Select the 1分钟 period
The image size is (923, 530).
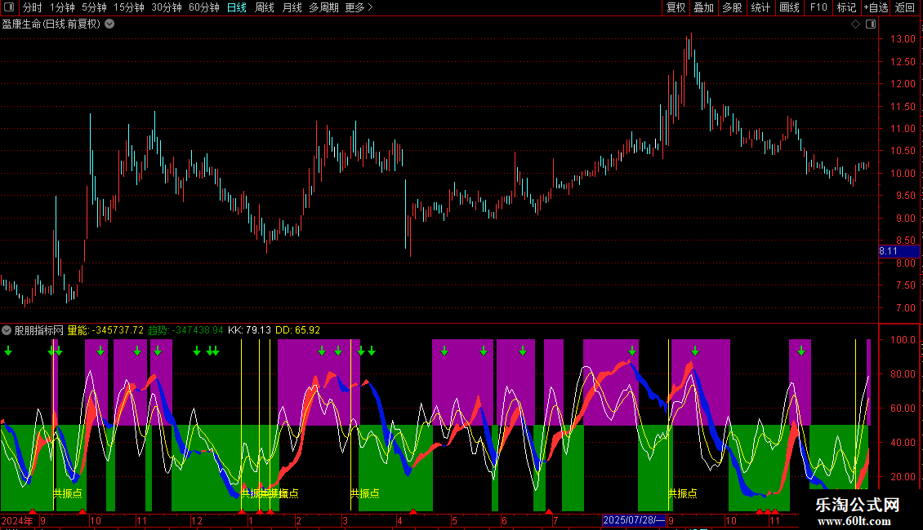pyautogui.click(x=62, y=7)
